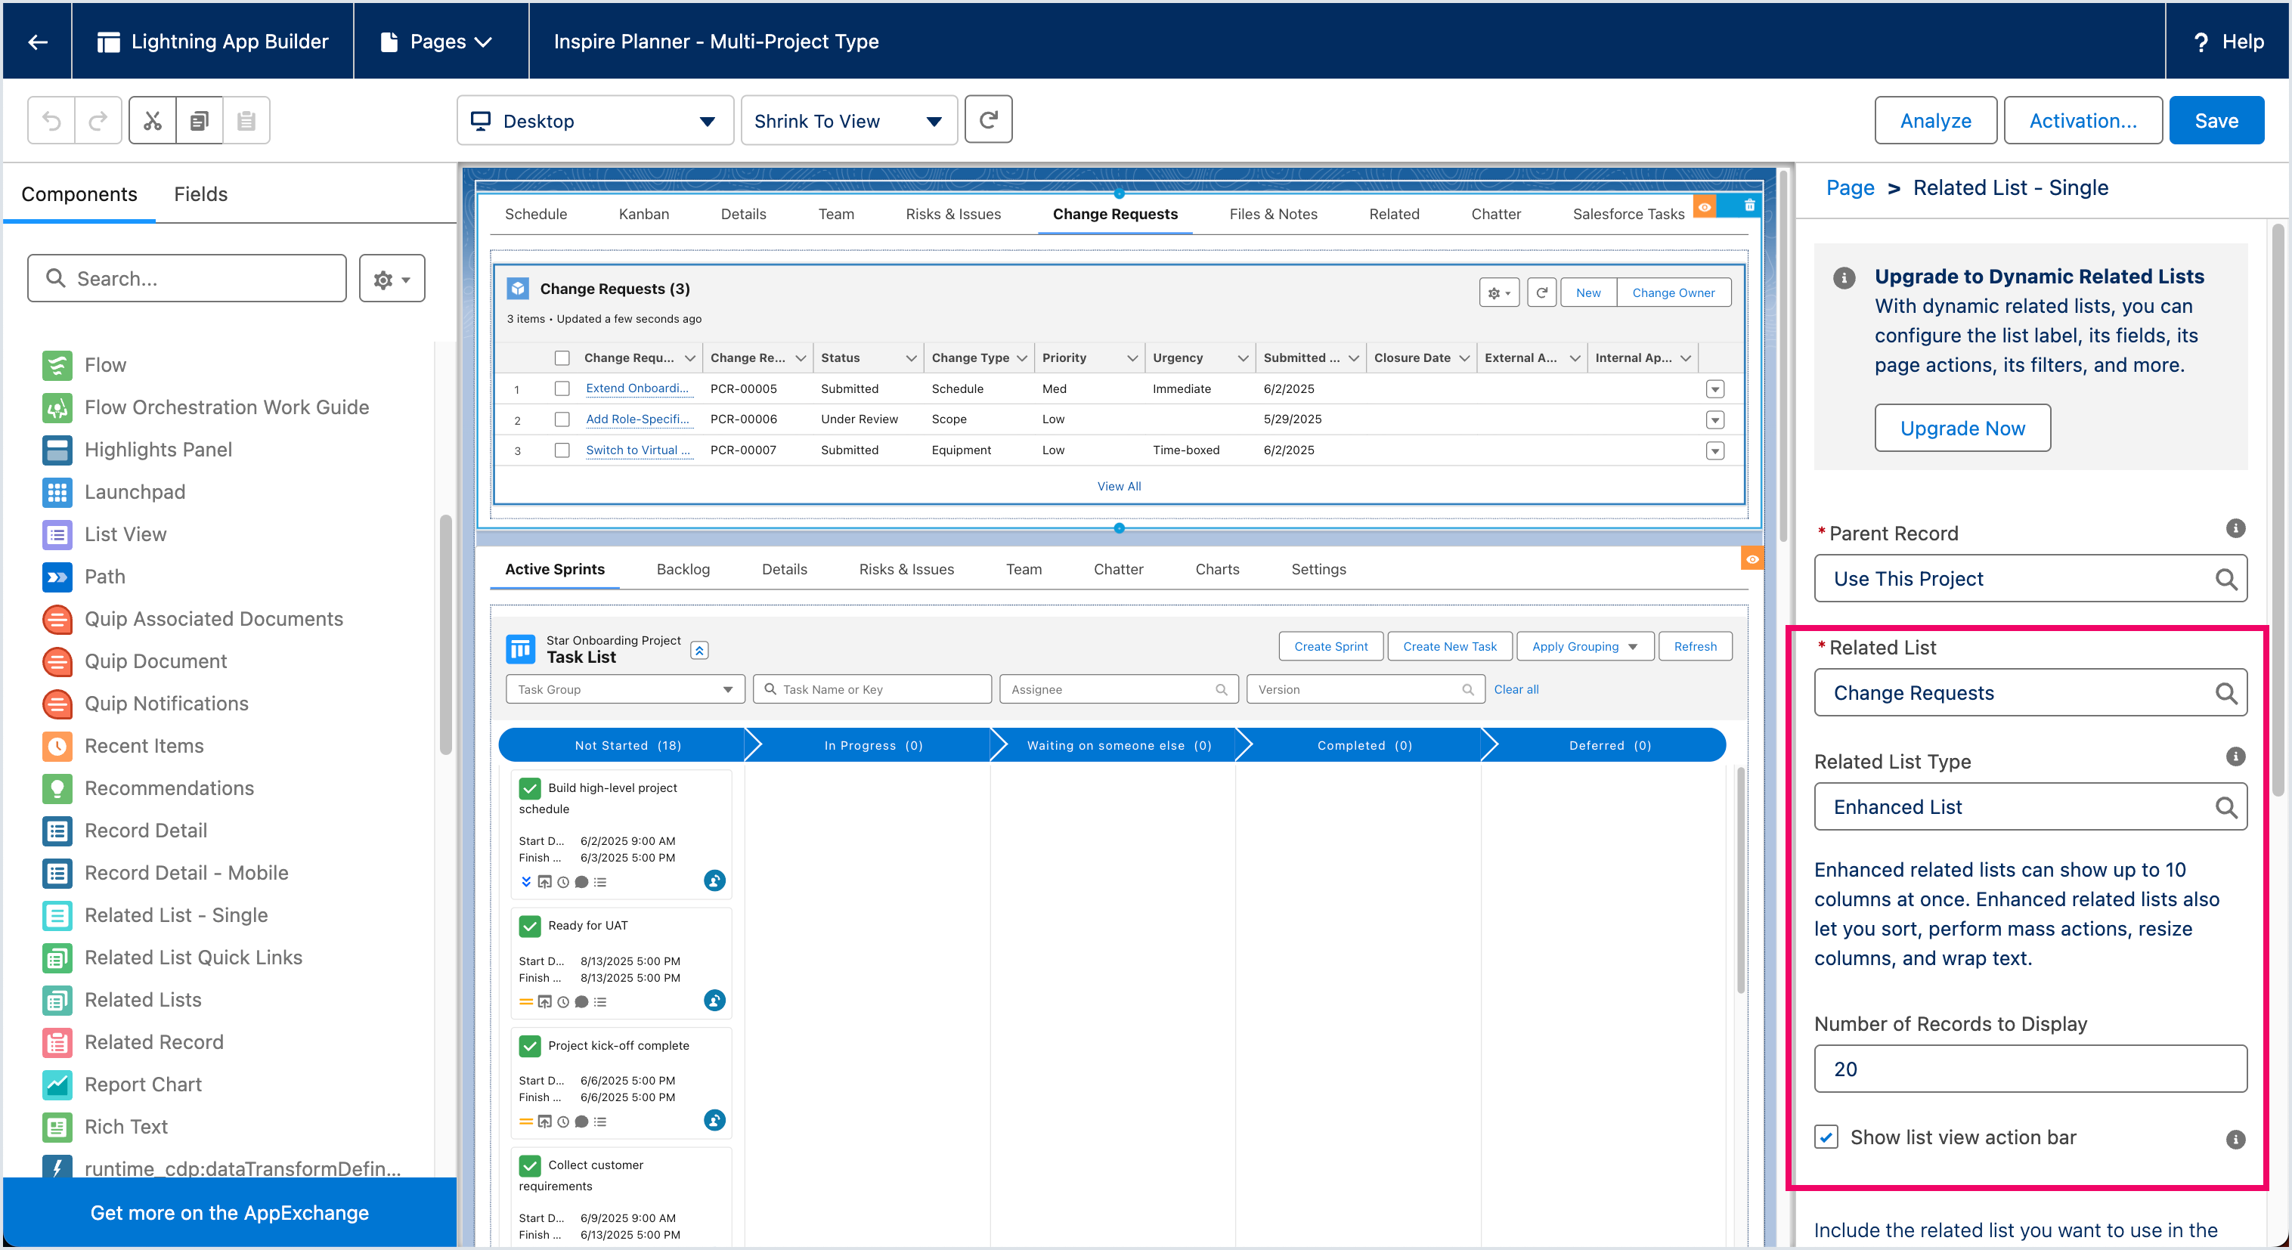
Task: Open the Apply Grouping dropdown
Action: (1584, 647)
